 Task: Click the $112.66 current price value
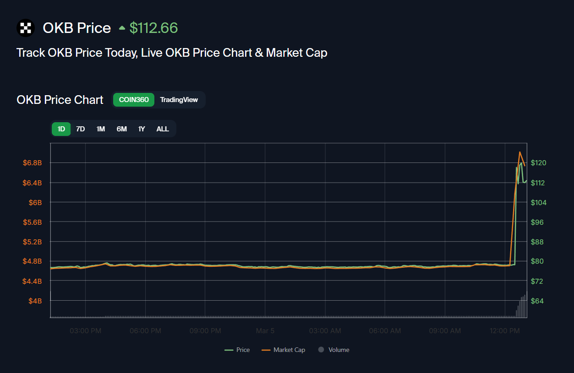point(153,28)
